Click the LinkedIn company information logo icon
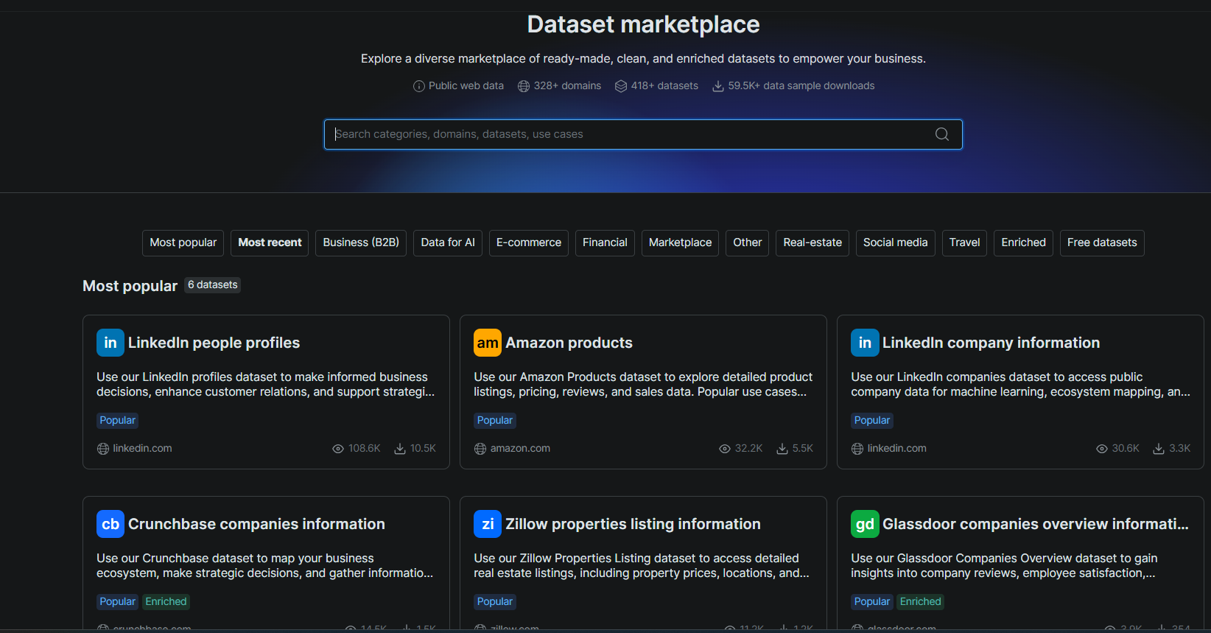 pos(865,343)
